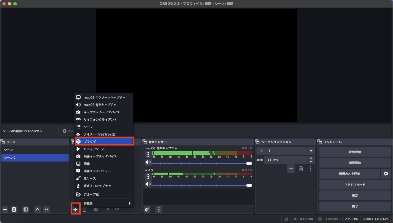Open フェード transition dropdown
This screenshot has height=223, width=393.
tap(286, 151)
